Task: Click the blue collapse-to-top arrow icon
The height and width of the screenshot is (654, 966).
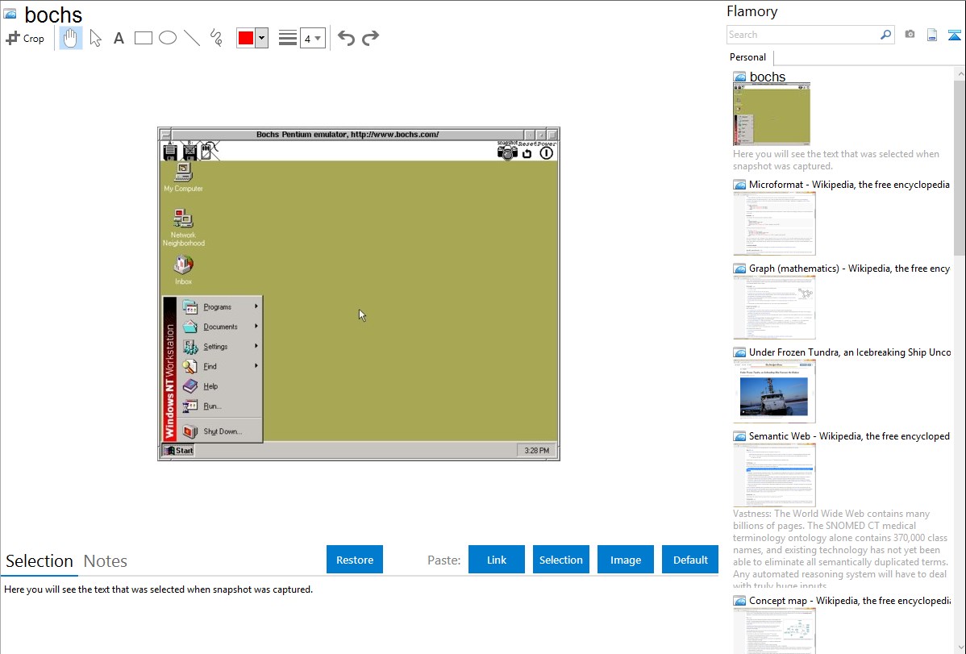Action: pos(954,35)
